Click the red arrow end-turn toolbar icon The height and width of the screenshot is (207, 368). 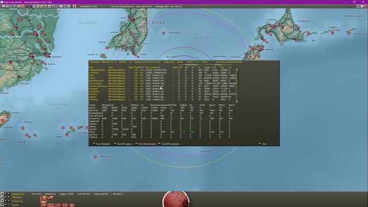(74, 6)
